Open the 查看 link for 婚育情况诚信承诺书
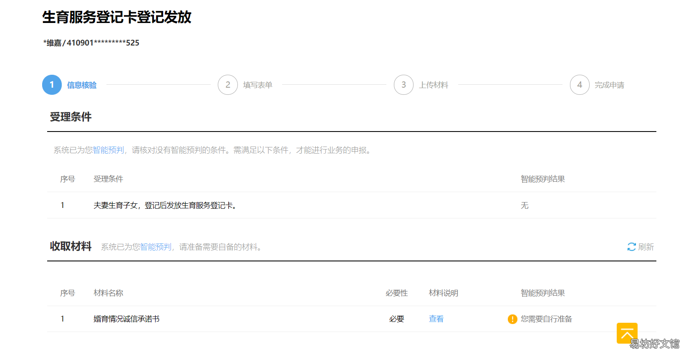The image size is (691, 357). point(436,319)
